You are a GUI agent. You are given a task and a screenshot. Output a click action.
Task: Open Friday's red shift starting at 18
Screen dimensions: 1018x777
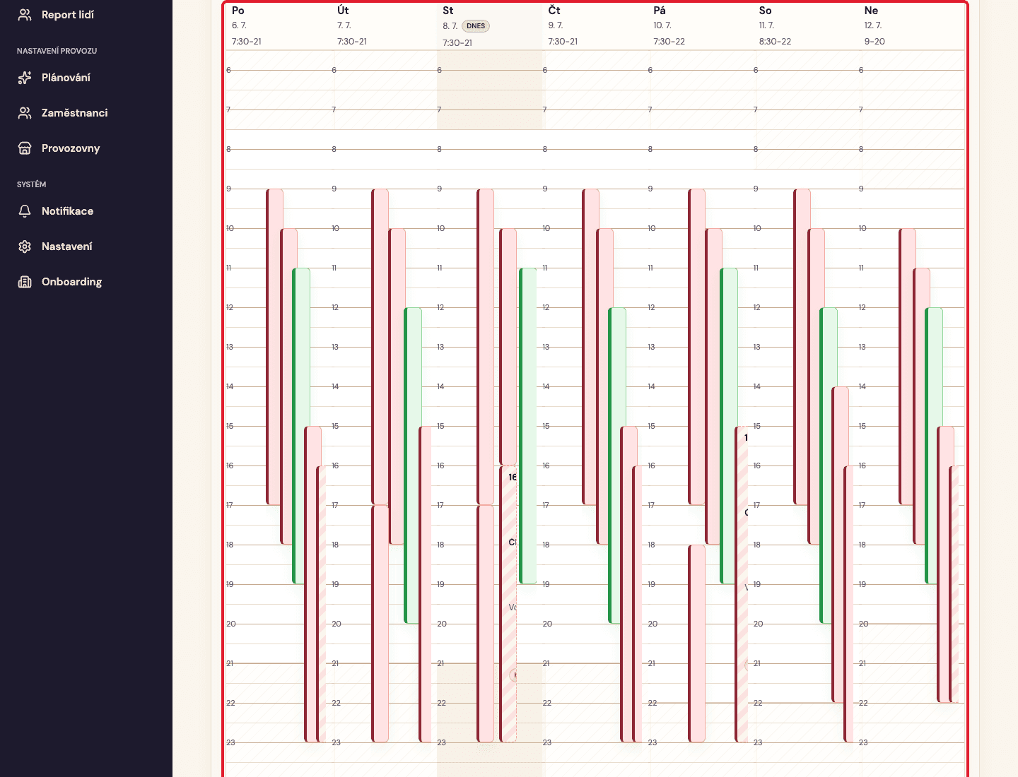(697, 643)
